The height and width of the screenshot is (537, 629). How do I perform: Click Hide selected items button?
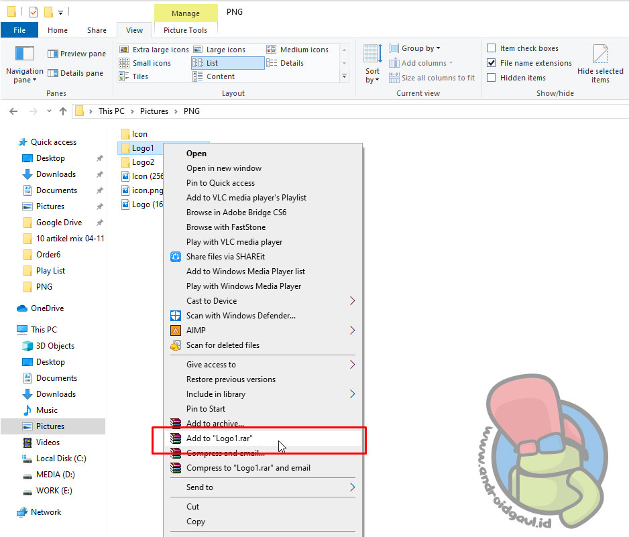tap(600, 64)
